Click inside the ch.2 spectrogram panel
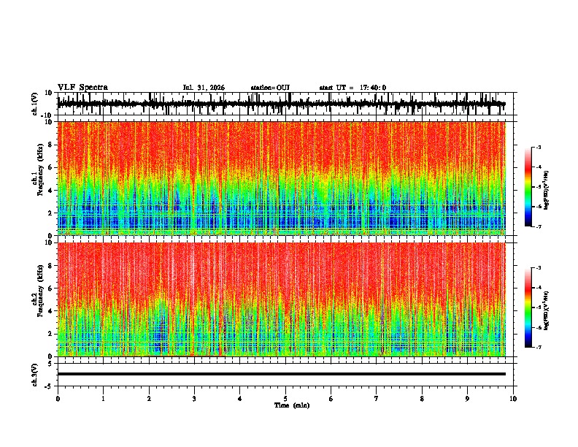578x447 pixels. pyautogui.click(x=281, y=299)
